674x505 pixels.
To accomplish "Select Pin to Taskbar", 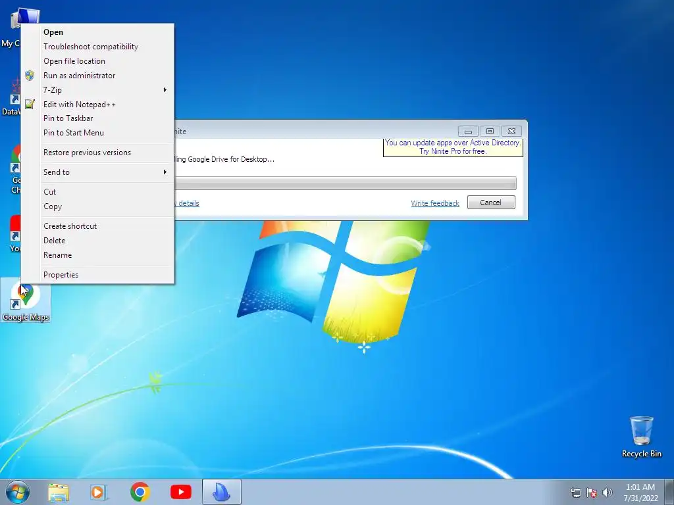I will click(97, 118).
